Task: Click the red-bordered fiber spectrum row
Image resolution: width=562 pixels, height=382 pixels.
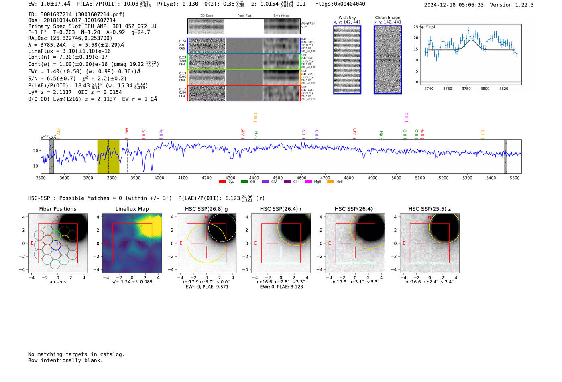Action: [x=244, y=93]
